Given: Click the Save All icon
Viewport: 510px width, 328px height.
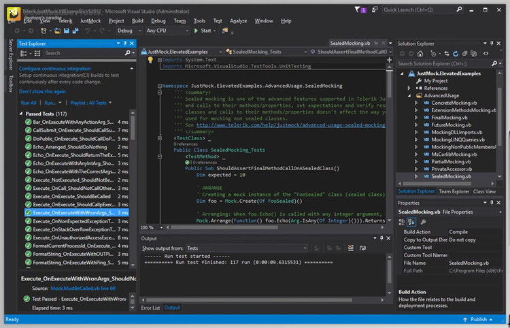Looking at the screenshot, I should click(75, 31).
